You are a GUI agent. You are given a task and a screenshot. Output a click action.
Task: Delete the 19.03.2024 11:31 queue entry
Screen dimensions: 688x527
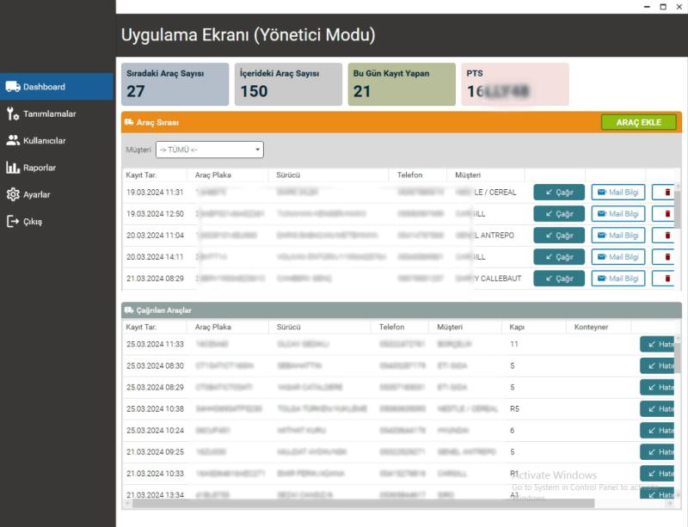[x=665, y=192]
